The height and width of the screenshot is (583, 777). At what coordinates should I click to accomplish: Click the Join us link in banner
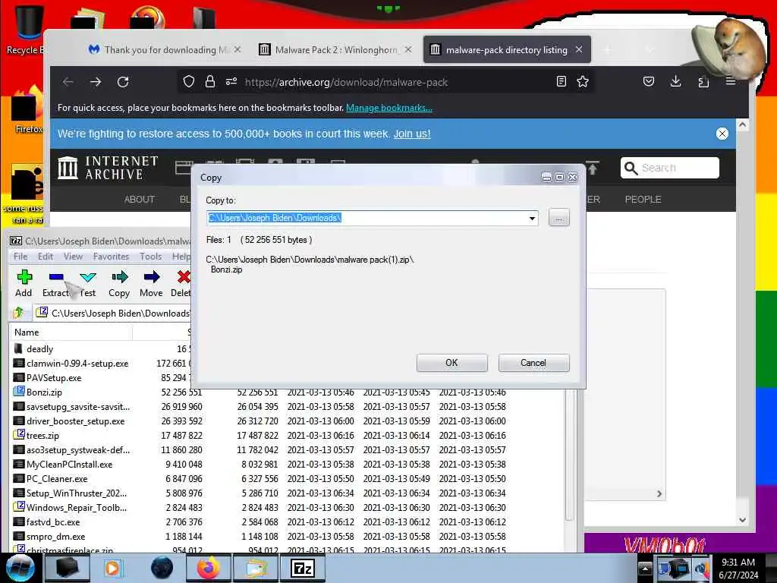[412, 134]
